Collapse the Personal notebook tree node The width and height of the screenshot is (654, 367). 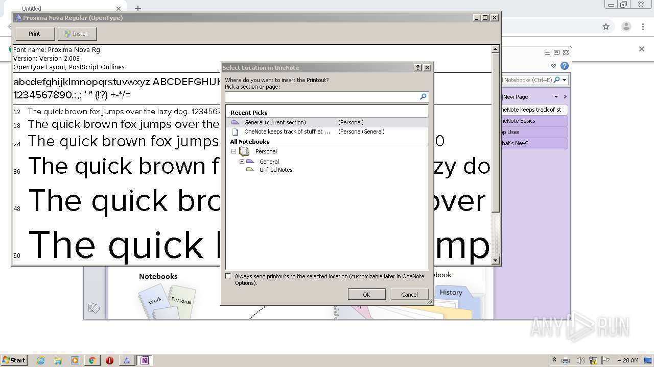point(234,151)
